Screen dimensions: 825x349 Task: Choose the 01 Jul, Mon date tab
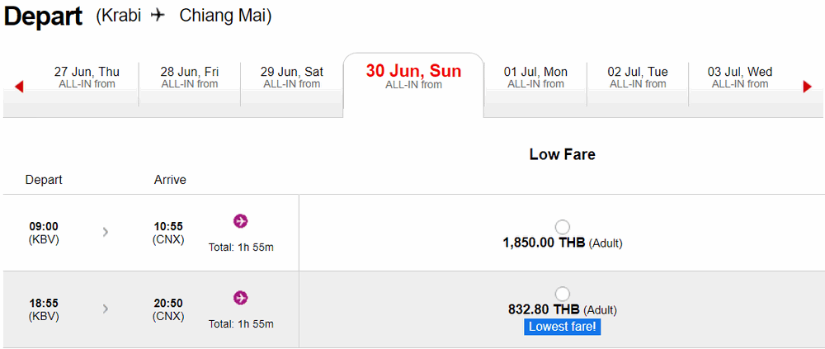tap(535, 78)
